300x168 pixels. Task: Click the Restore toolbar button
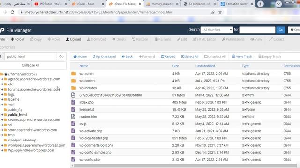click(x=140, y=39)
